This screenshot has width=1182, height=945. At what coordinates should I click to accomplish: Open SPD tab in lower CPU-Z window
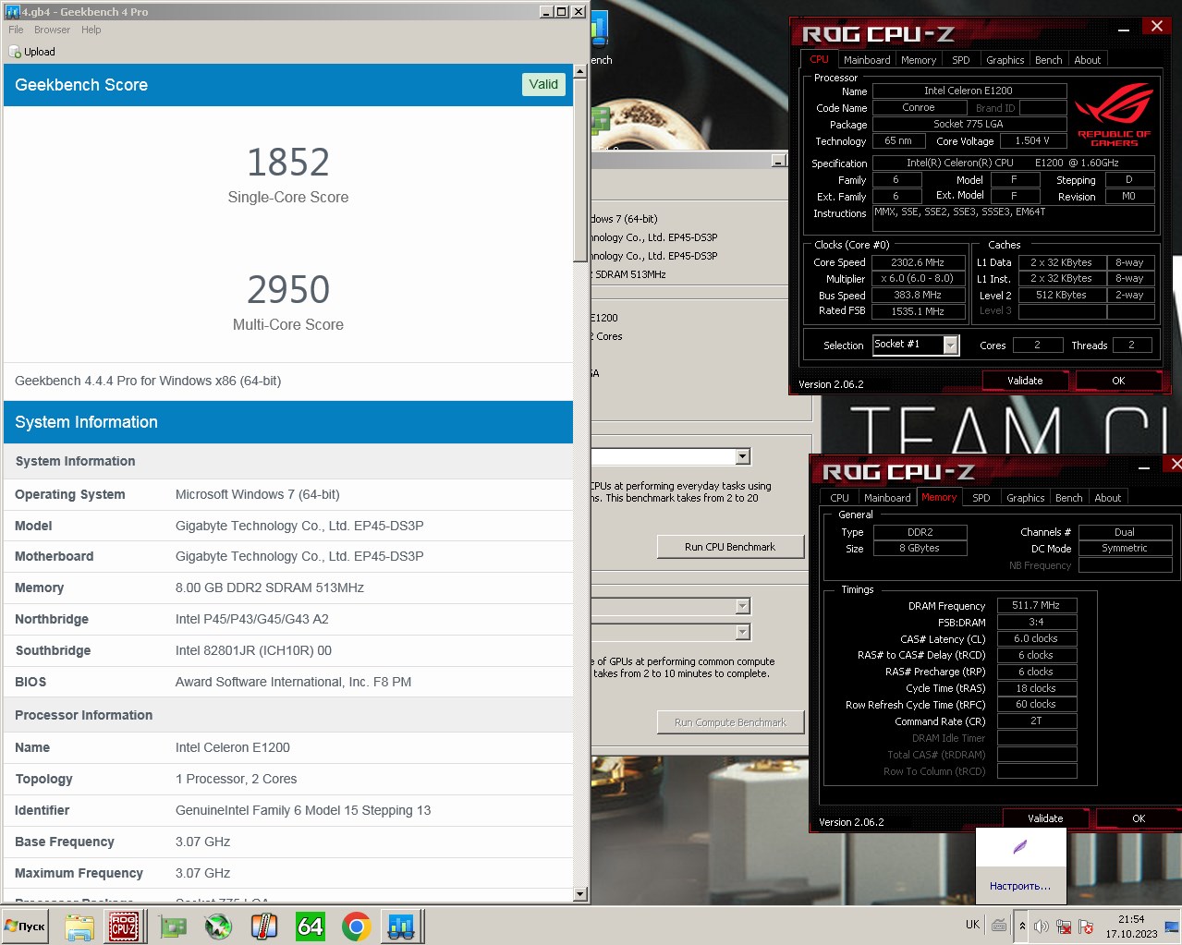click(x=981, y=498)
